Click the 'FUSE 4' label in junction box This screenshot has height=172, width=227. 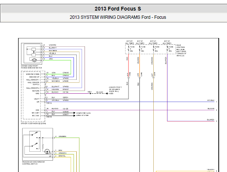point(132,49)
